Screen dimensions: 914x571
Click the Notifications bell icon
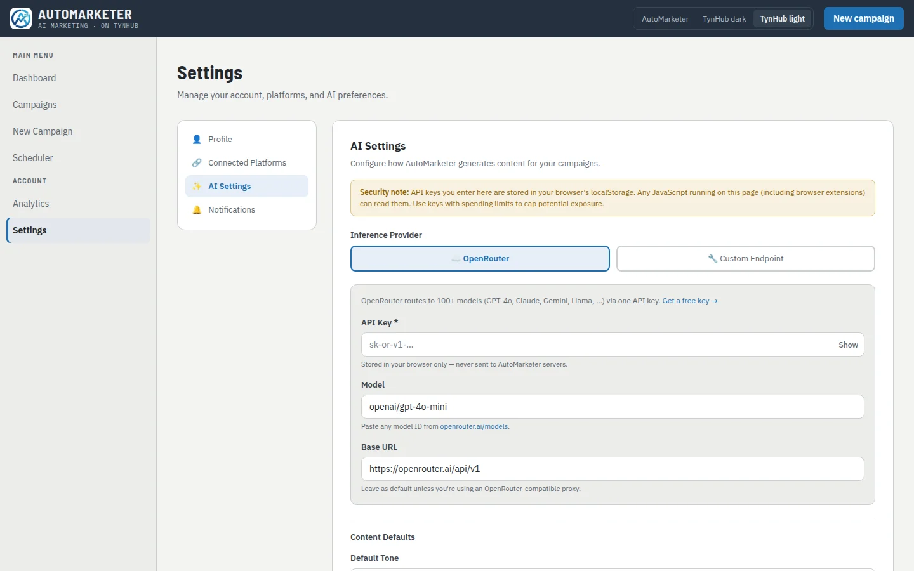[197, 210]
